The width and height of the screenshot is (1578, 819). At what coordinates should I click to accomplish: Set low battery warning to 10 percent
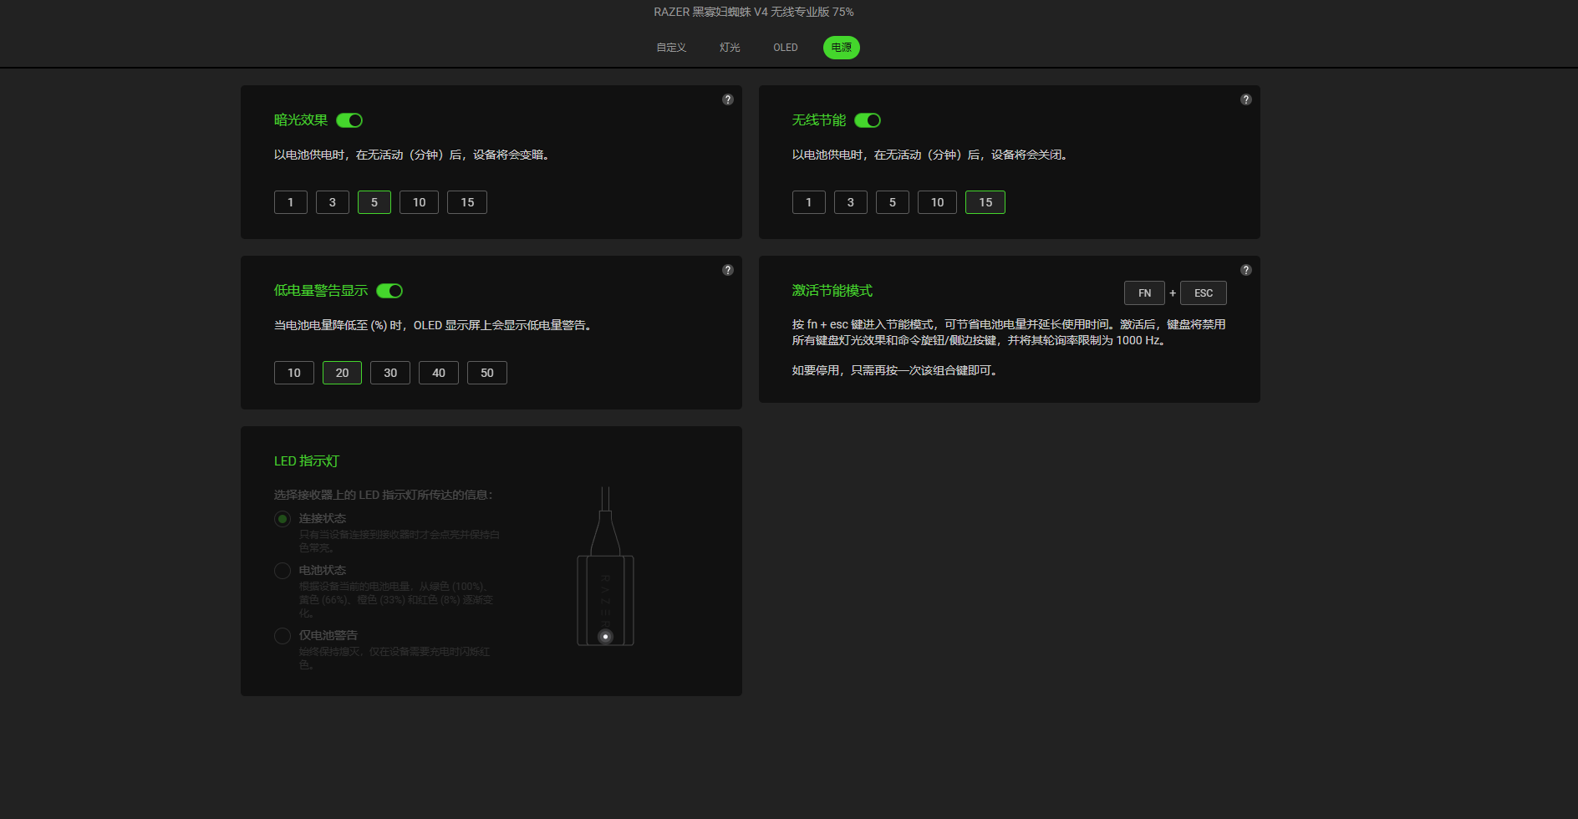(x=294, y=373)
